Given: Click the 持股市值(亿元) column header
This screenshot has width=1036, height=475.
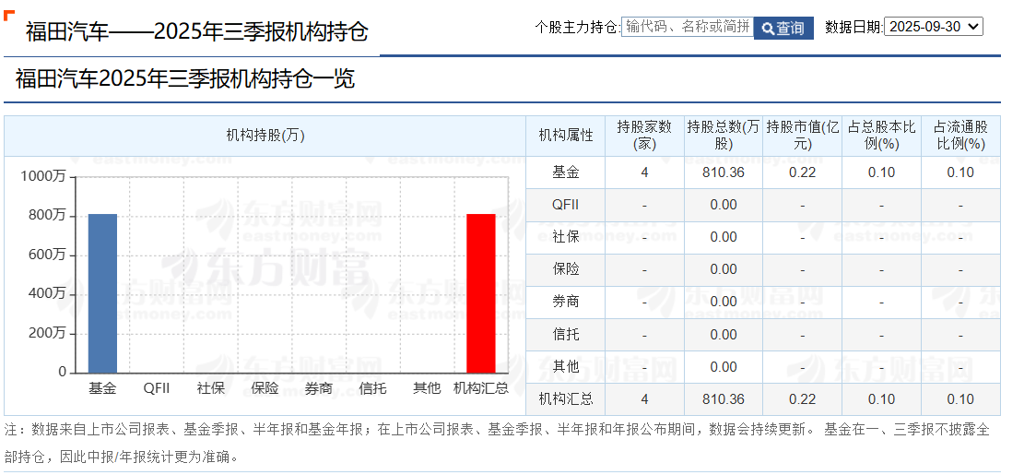Looking at the screenshot, I should [x=802, y=136].
